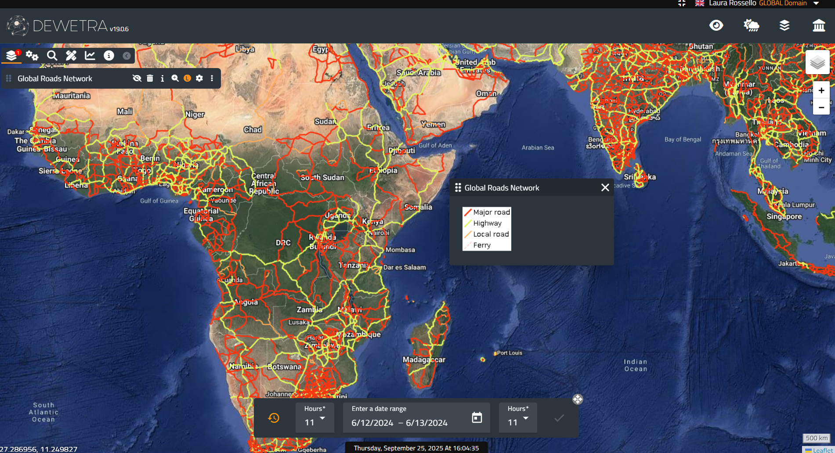Close the Global Roads Network legend
This screenshot has height=453, width=835.
click(605, 187)
